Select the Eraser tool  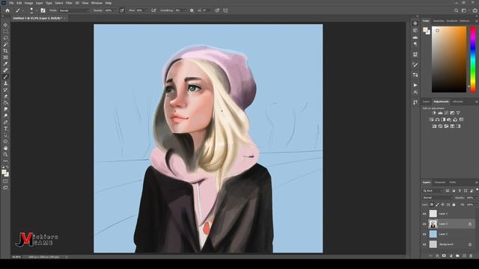tap(5, 96)
